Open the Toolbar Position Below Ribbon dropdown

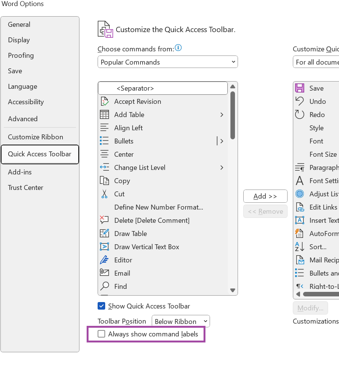point(181,321)
